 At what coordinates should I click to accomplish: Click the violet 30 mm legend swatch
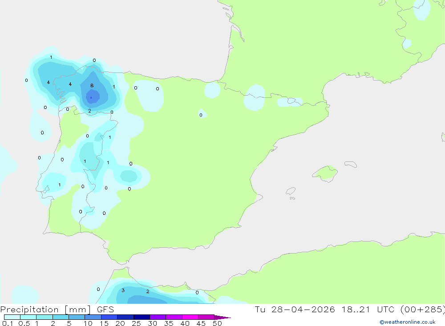pos(158,317)
